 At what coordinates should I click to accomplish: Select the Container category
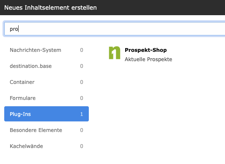[47, 82]
